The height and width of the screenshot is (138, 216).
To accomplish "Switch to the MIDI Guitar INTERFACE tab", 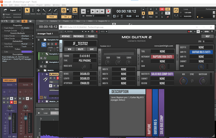I will (66, 36).
